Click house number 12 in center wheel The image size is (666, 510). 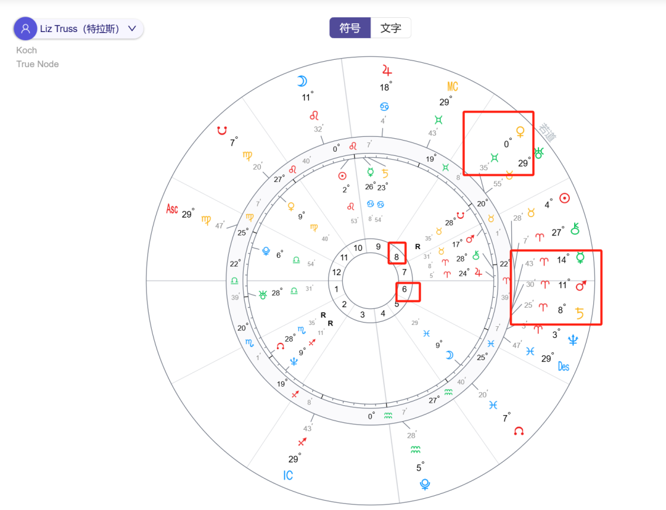click(x=336, y=272)
